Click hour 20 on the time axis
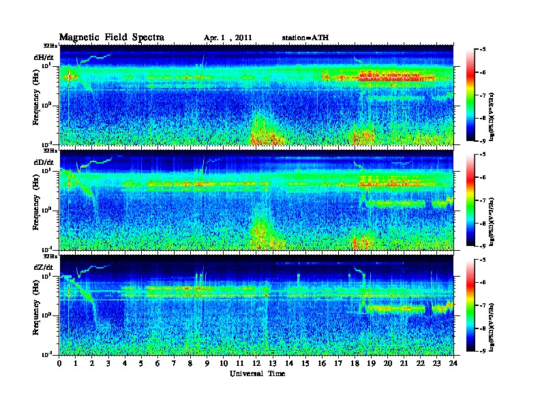This screenshot has width=540, height=417. (x=388, y=364)
